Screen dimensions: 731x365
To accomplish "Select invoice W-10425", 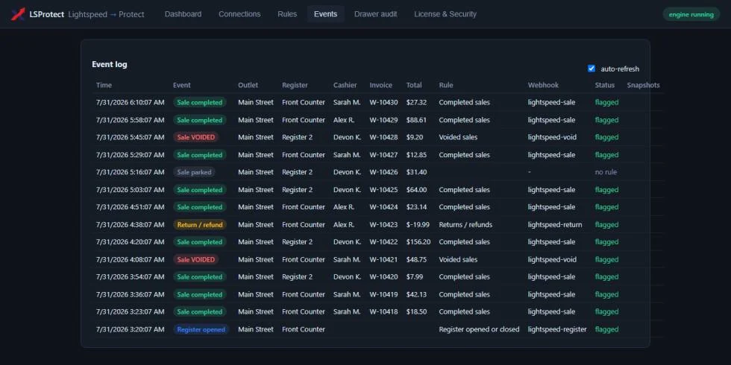I will coord(383,190).
